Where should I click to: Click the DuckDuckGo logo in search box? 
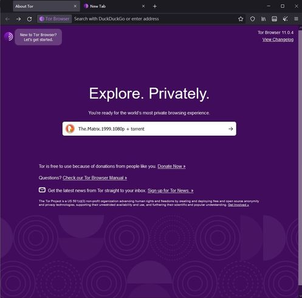coord(70,129)
